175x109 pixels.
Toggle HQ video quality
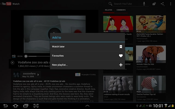pos(14,56)
